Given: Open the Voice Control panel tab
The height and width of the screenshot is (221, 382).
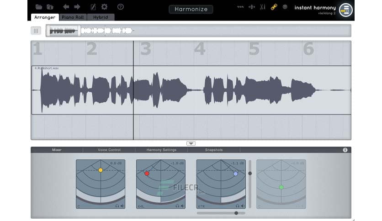Looking at the screenshot, I should point(109,150).
